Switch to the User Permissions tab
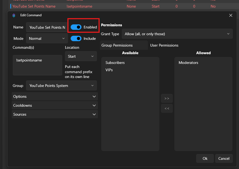 point(164,45)
